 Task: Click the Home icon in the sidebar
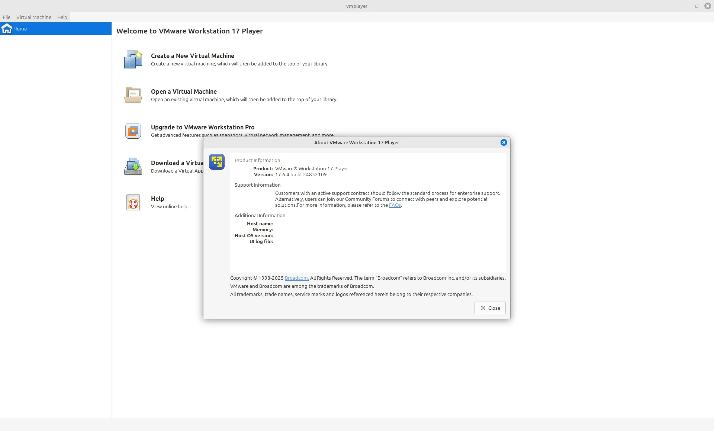click(x=7, y=29)
